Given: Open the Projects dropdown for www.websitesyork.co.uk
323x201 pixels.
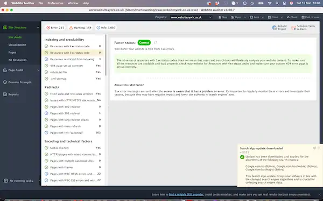Looking at the screenshot, I should coord(191,17).
